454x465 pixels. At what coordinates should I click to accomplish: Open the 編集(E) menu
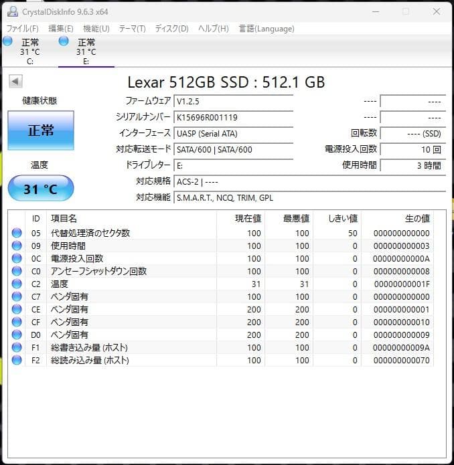click(61, 29)
